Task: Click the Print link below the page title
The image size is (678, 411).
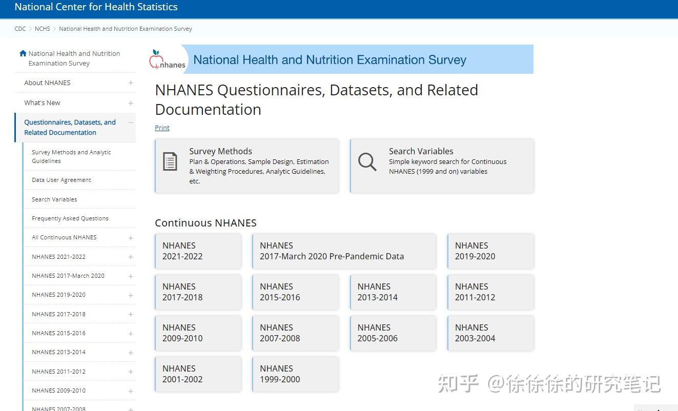Action: coord(162,128)
